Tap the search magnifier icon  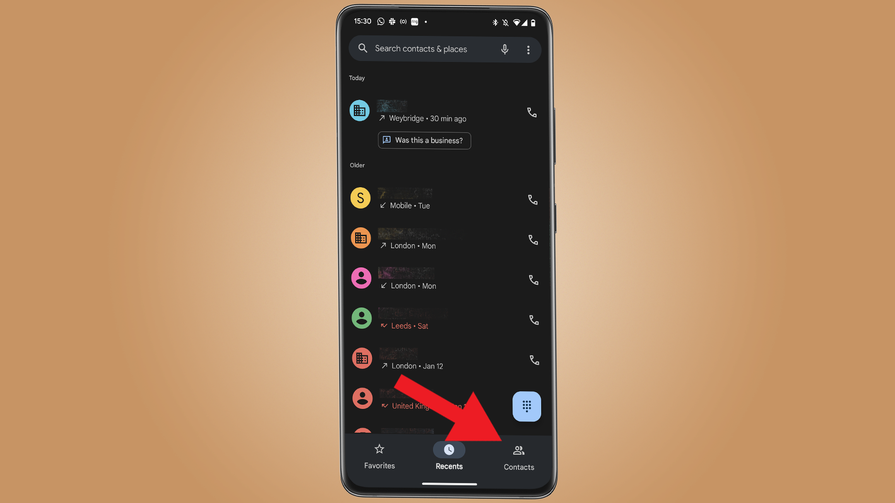364,48
